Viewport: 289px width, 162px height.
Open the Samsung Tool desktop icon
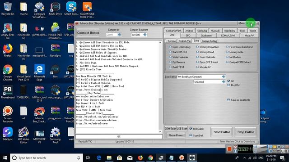(55, 135)
